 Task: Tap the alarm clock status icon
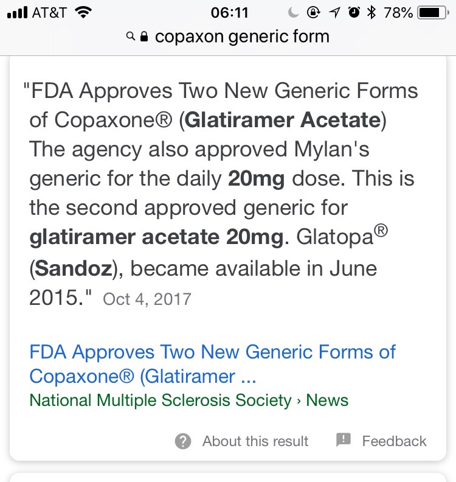point(354,12)
